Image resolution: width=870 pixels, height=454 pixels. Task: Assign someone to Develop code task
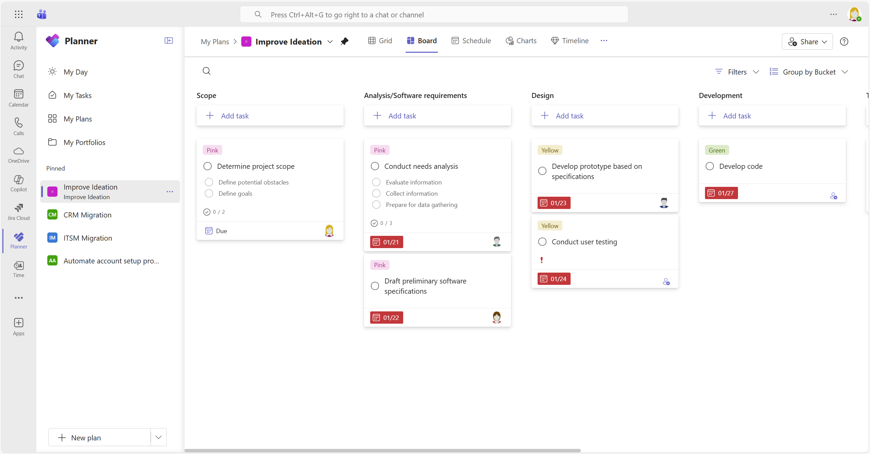pyautogui.click(x=833, y=196)
